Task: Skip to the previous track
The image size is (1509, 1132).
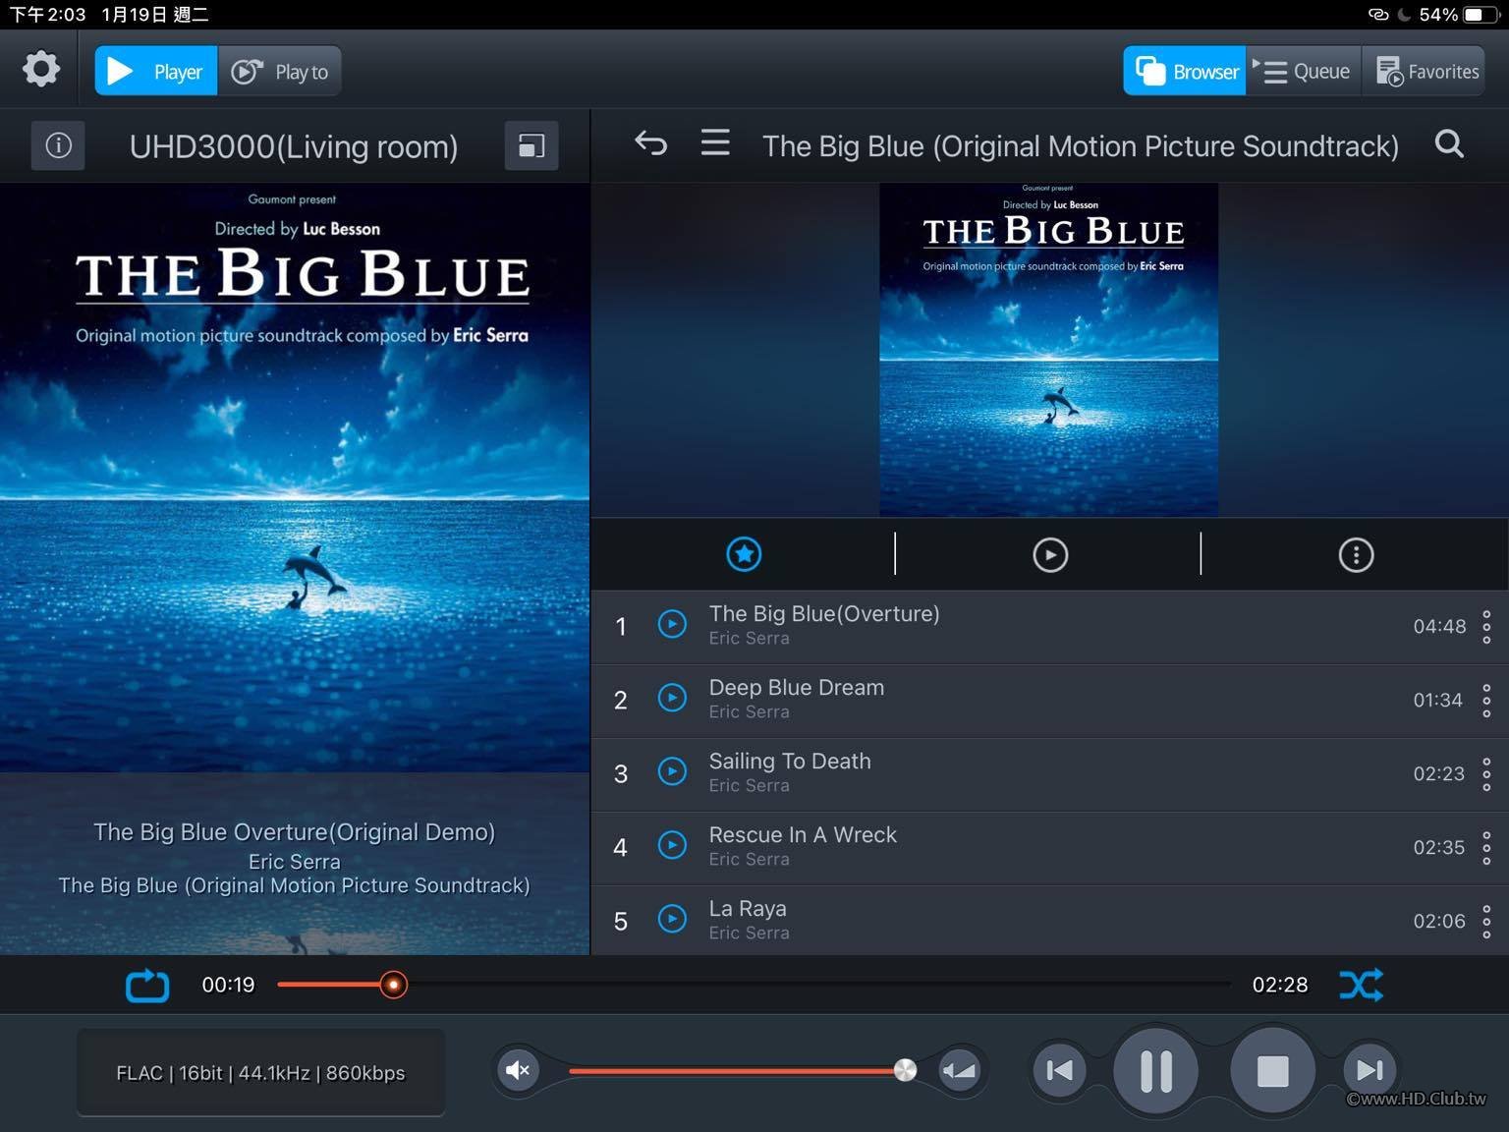Action: pos(1059,1070)
